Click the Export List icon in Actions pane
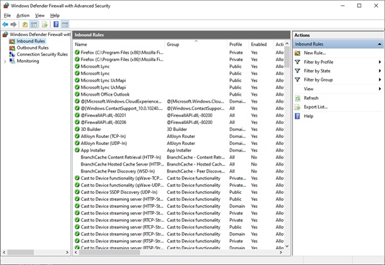The width and height of the screenshot is (385, 265). [298, 107]
